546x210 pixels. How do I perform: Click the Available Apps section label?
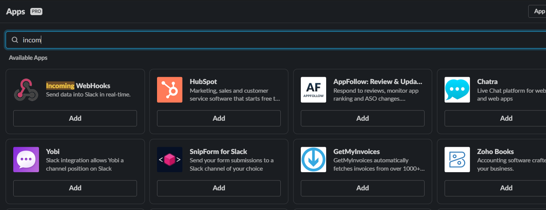28,58
